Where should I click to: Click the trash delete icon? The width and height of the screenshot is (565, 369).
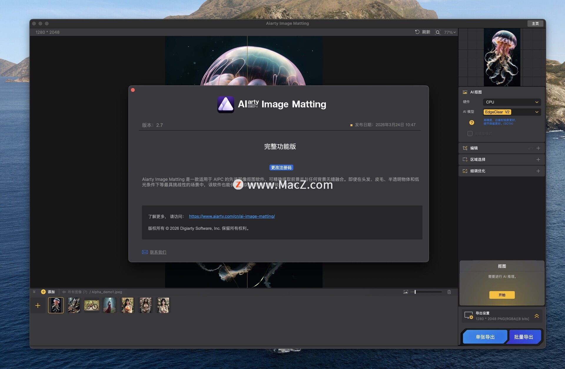pos(449,292)
